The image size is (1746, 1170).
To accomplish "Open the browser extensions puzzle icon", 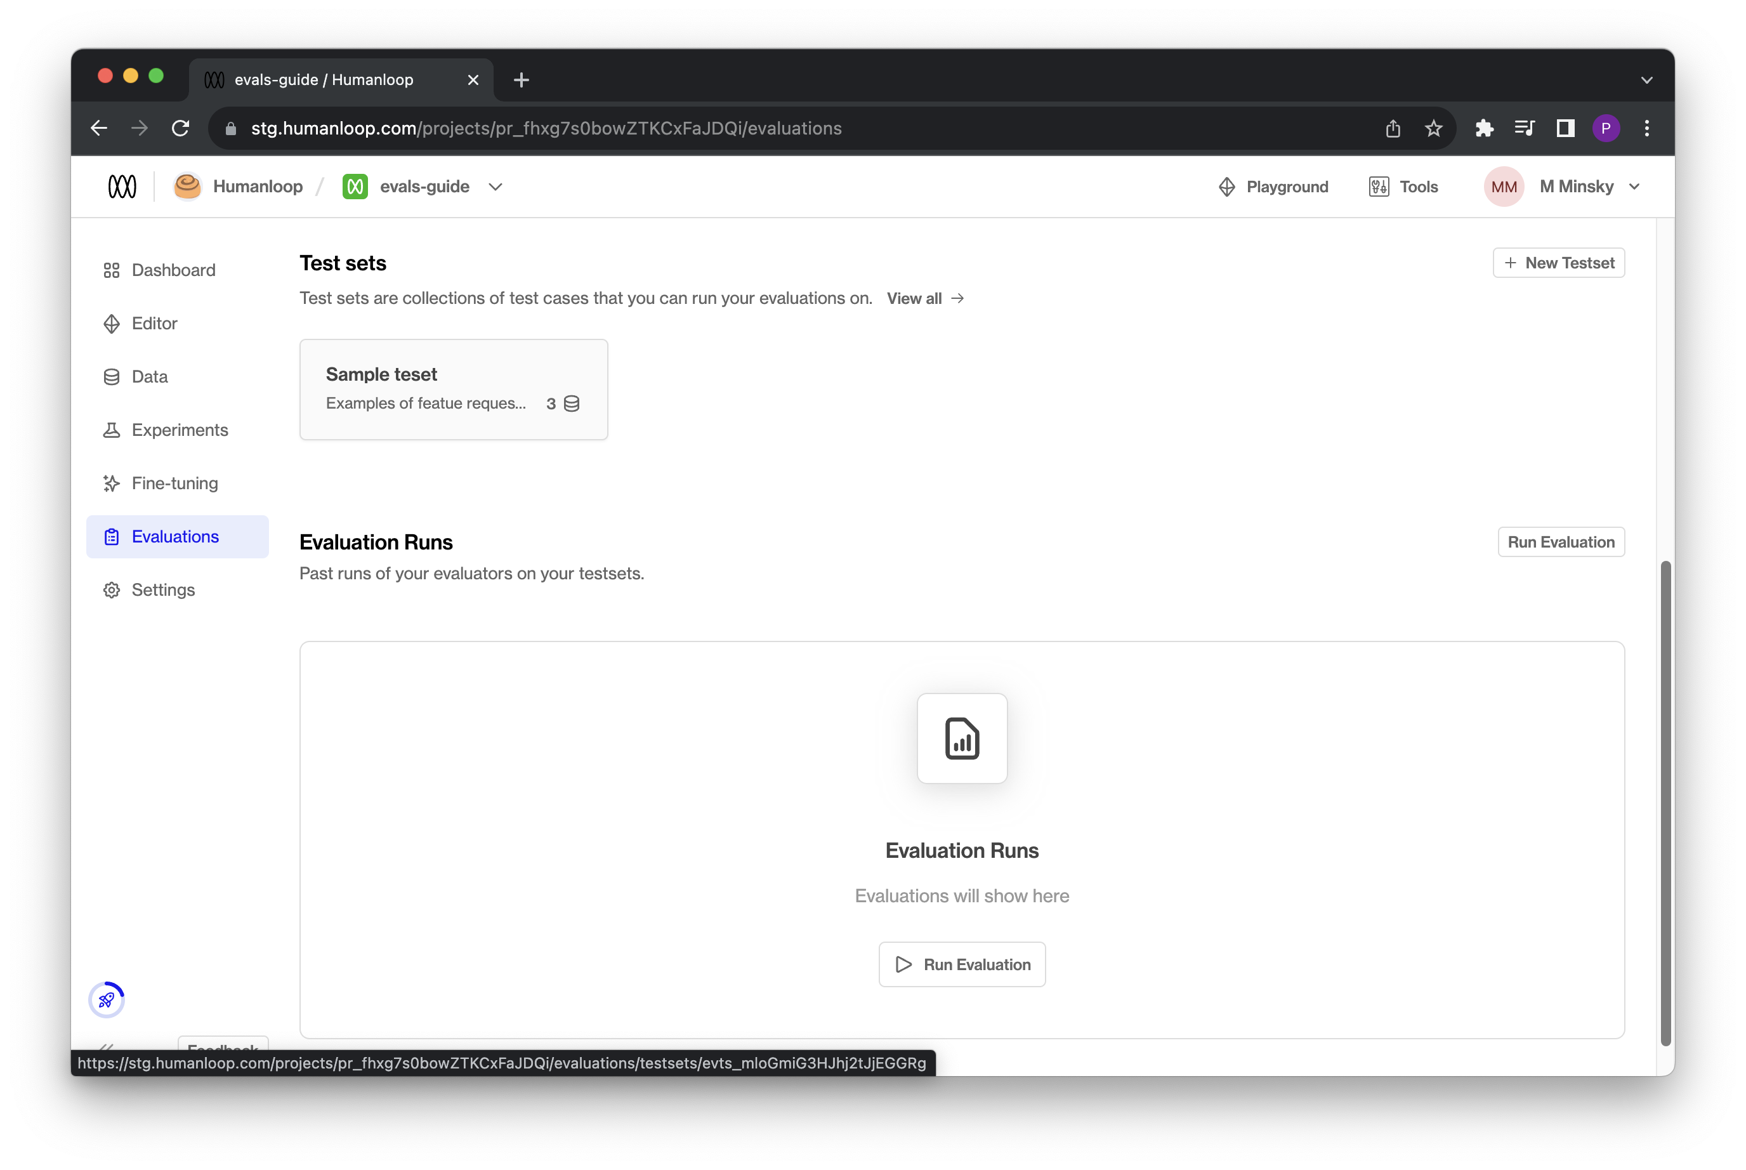I will tap(1484, 128).
